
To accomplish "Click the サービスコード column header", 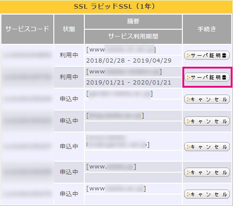I will pos(27,29).
